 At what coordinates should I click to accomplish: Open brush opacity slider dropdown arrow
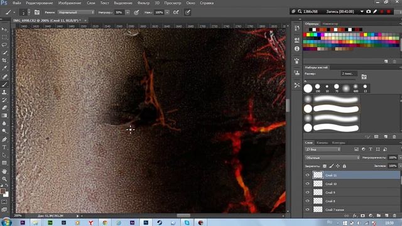coord(127,13)
